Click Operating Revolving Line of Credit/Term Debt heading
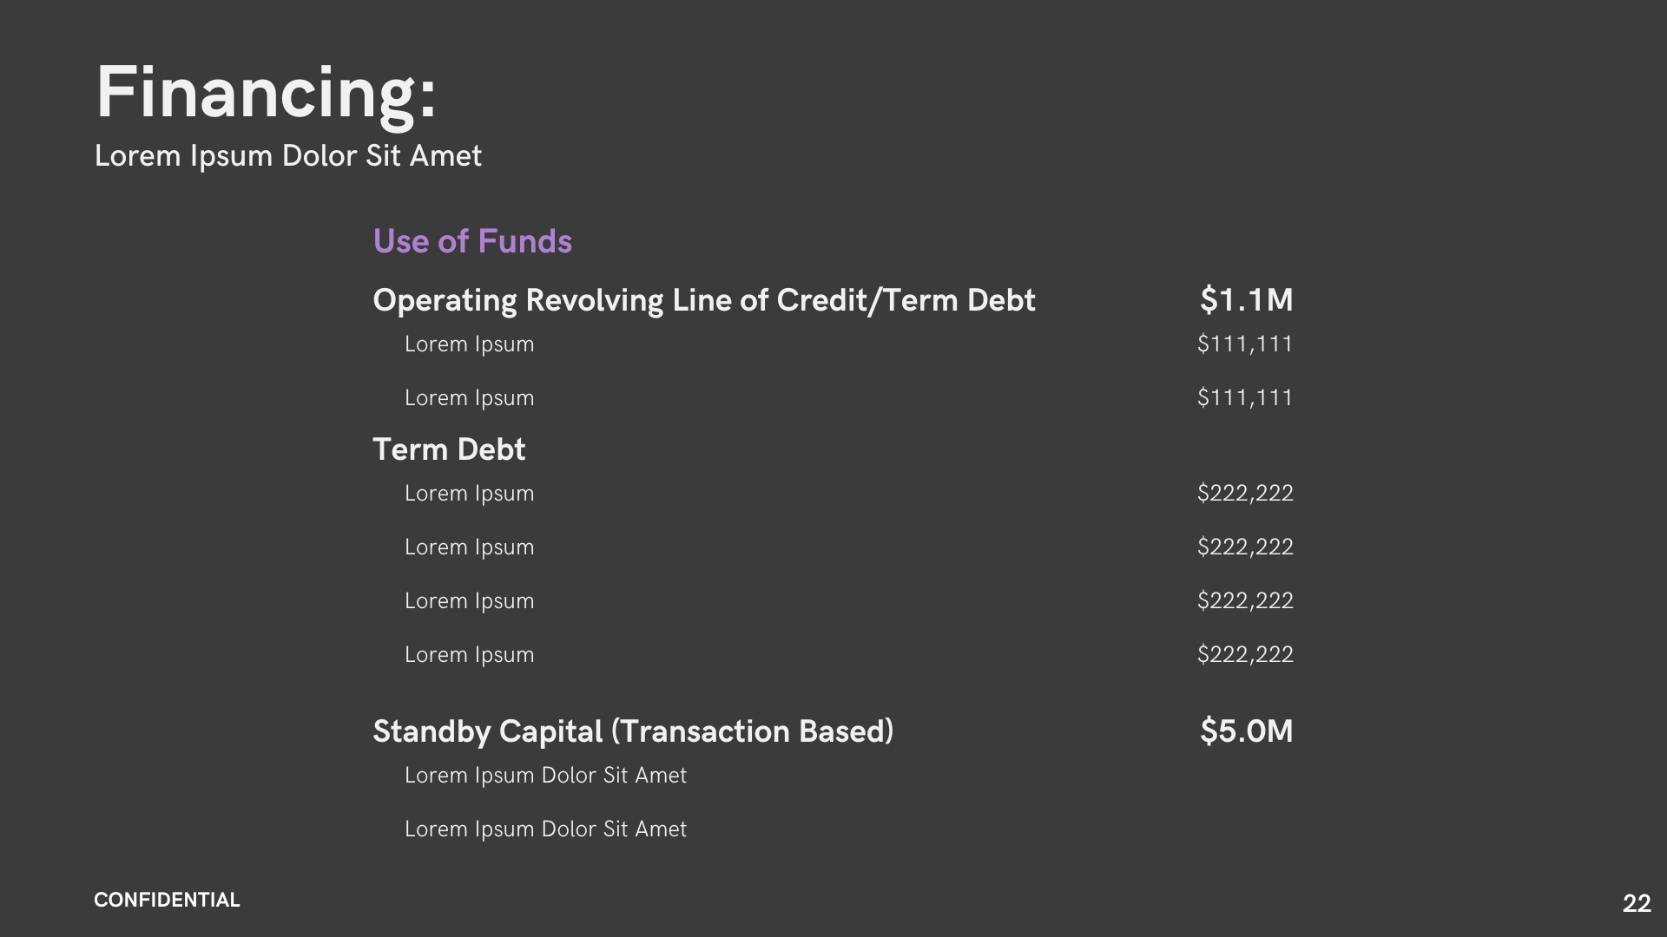This screenshot has width=1667, height=937. tap(704, 300)
